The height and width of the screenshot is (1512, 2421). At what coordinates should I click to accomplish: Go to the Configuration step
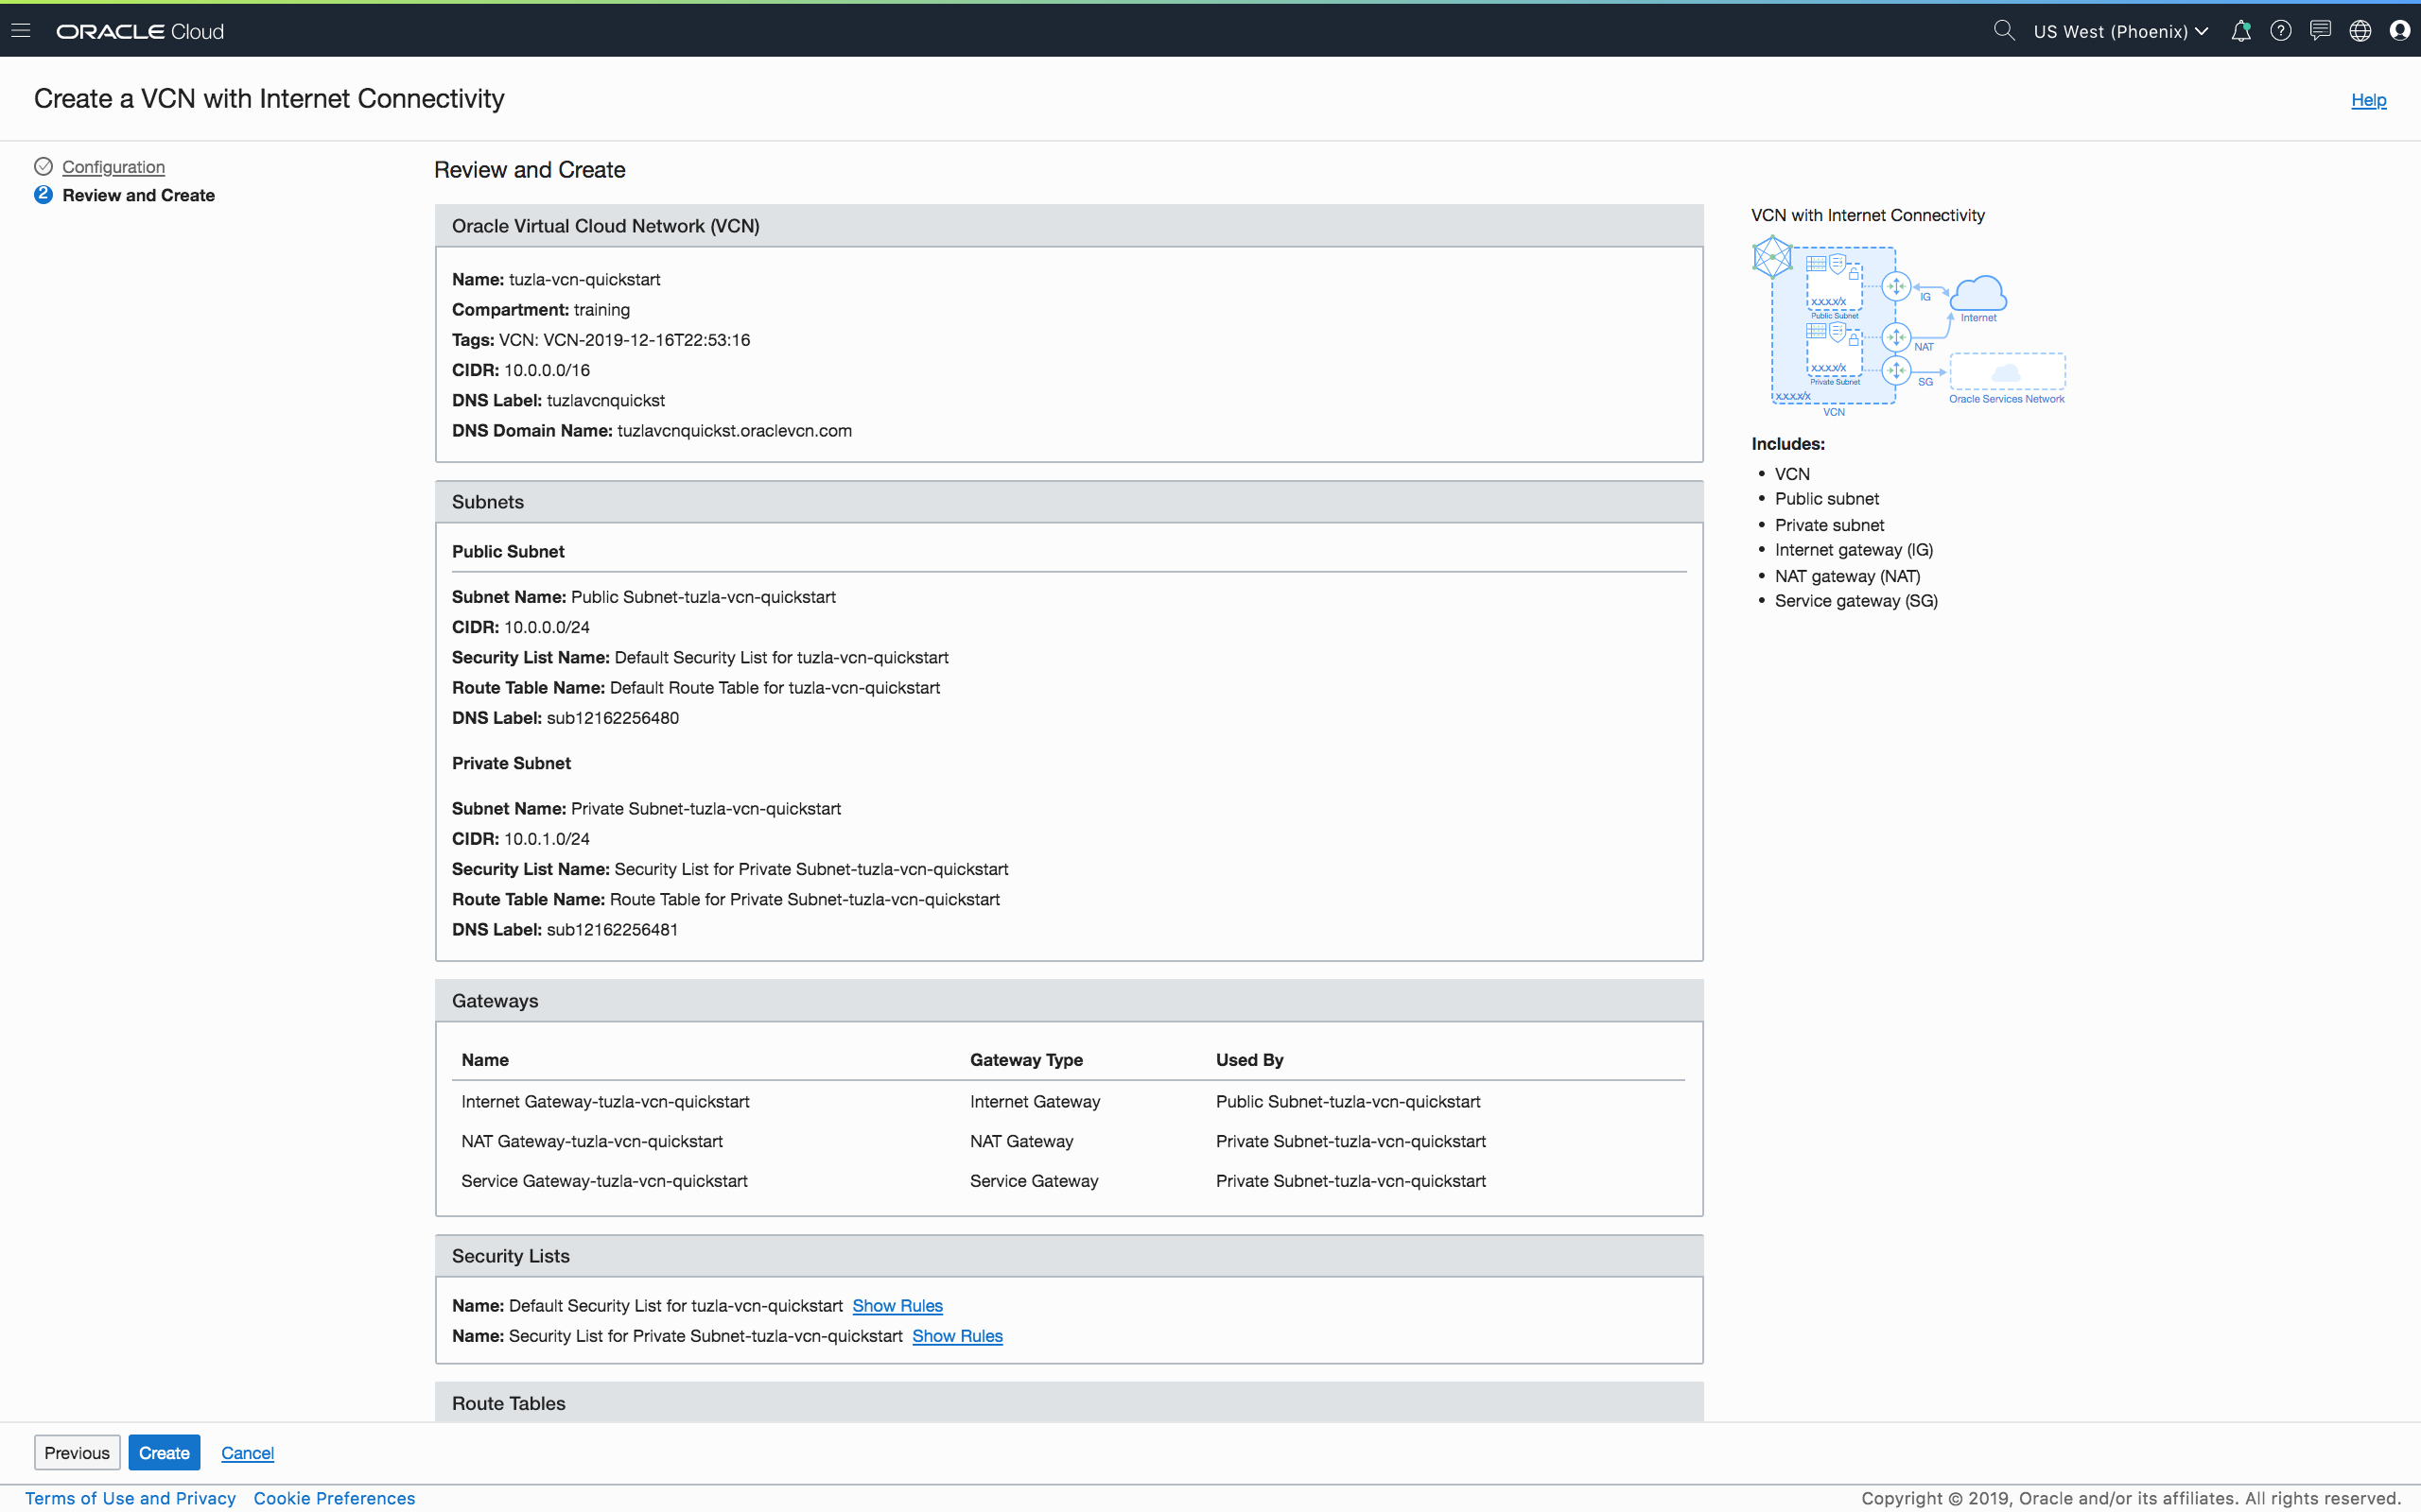click(x=113, y=166)
